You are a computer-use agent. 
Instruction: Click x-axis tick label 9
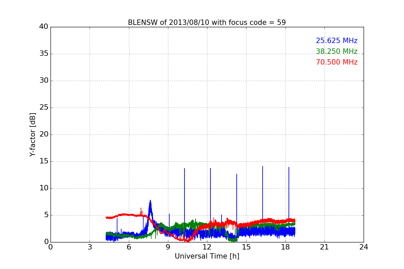tap(168, 247)
